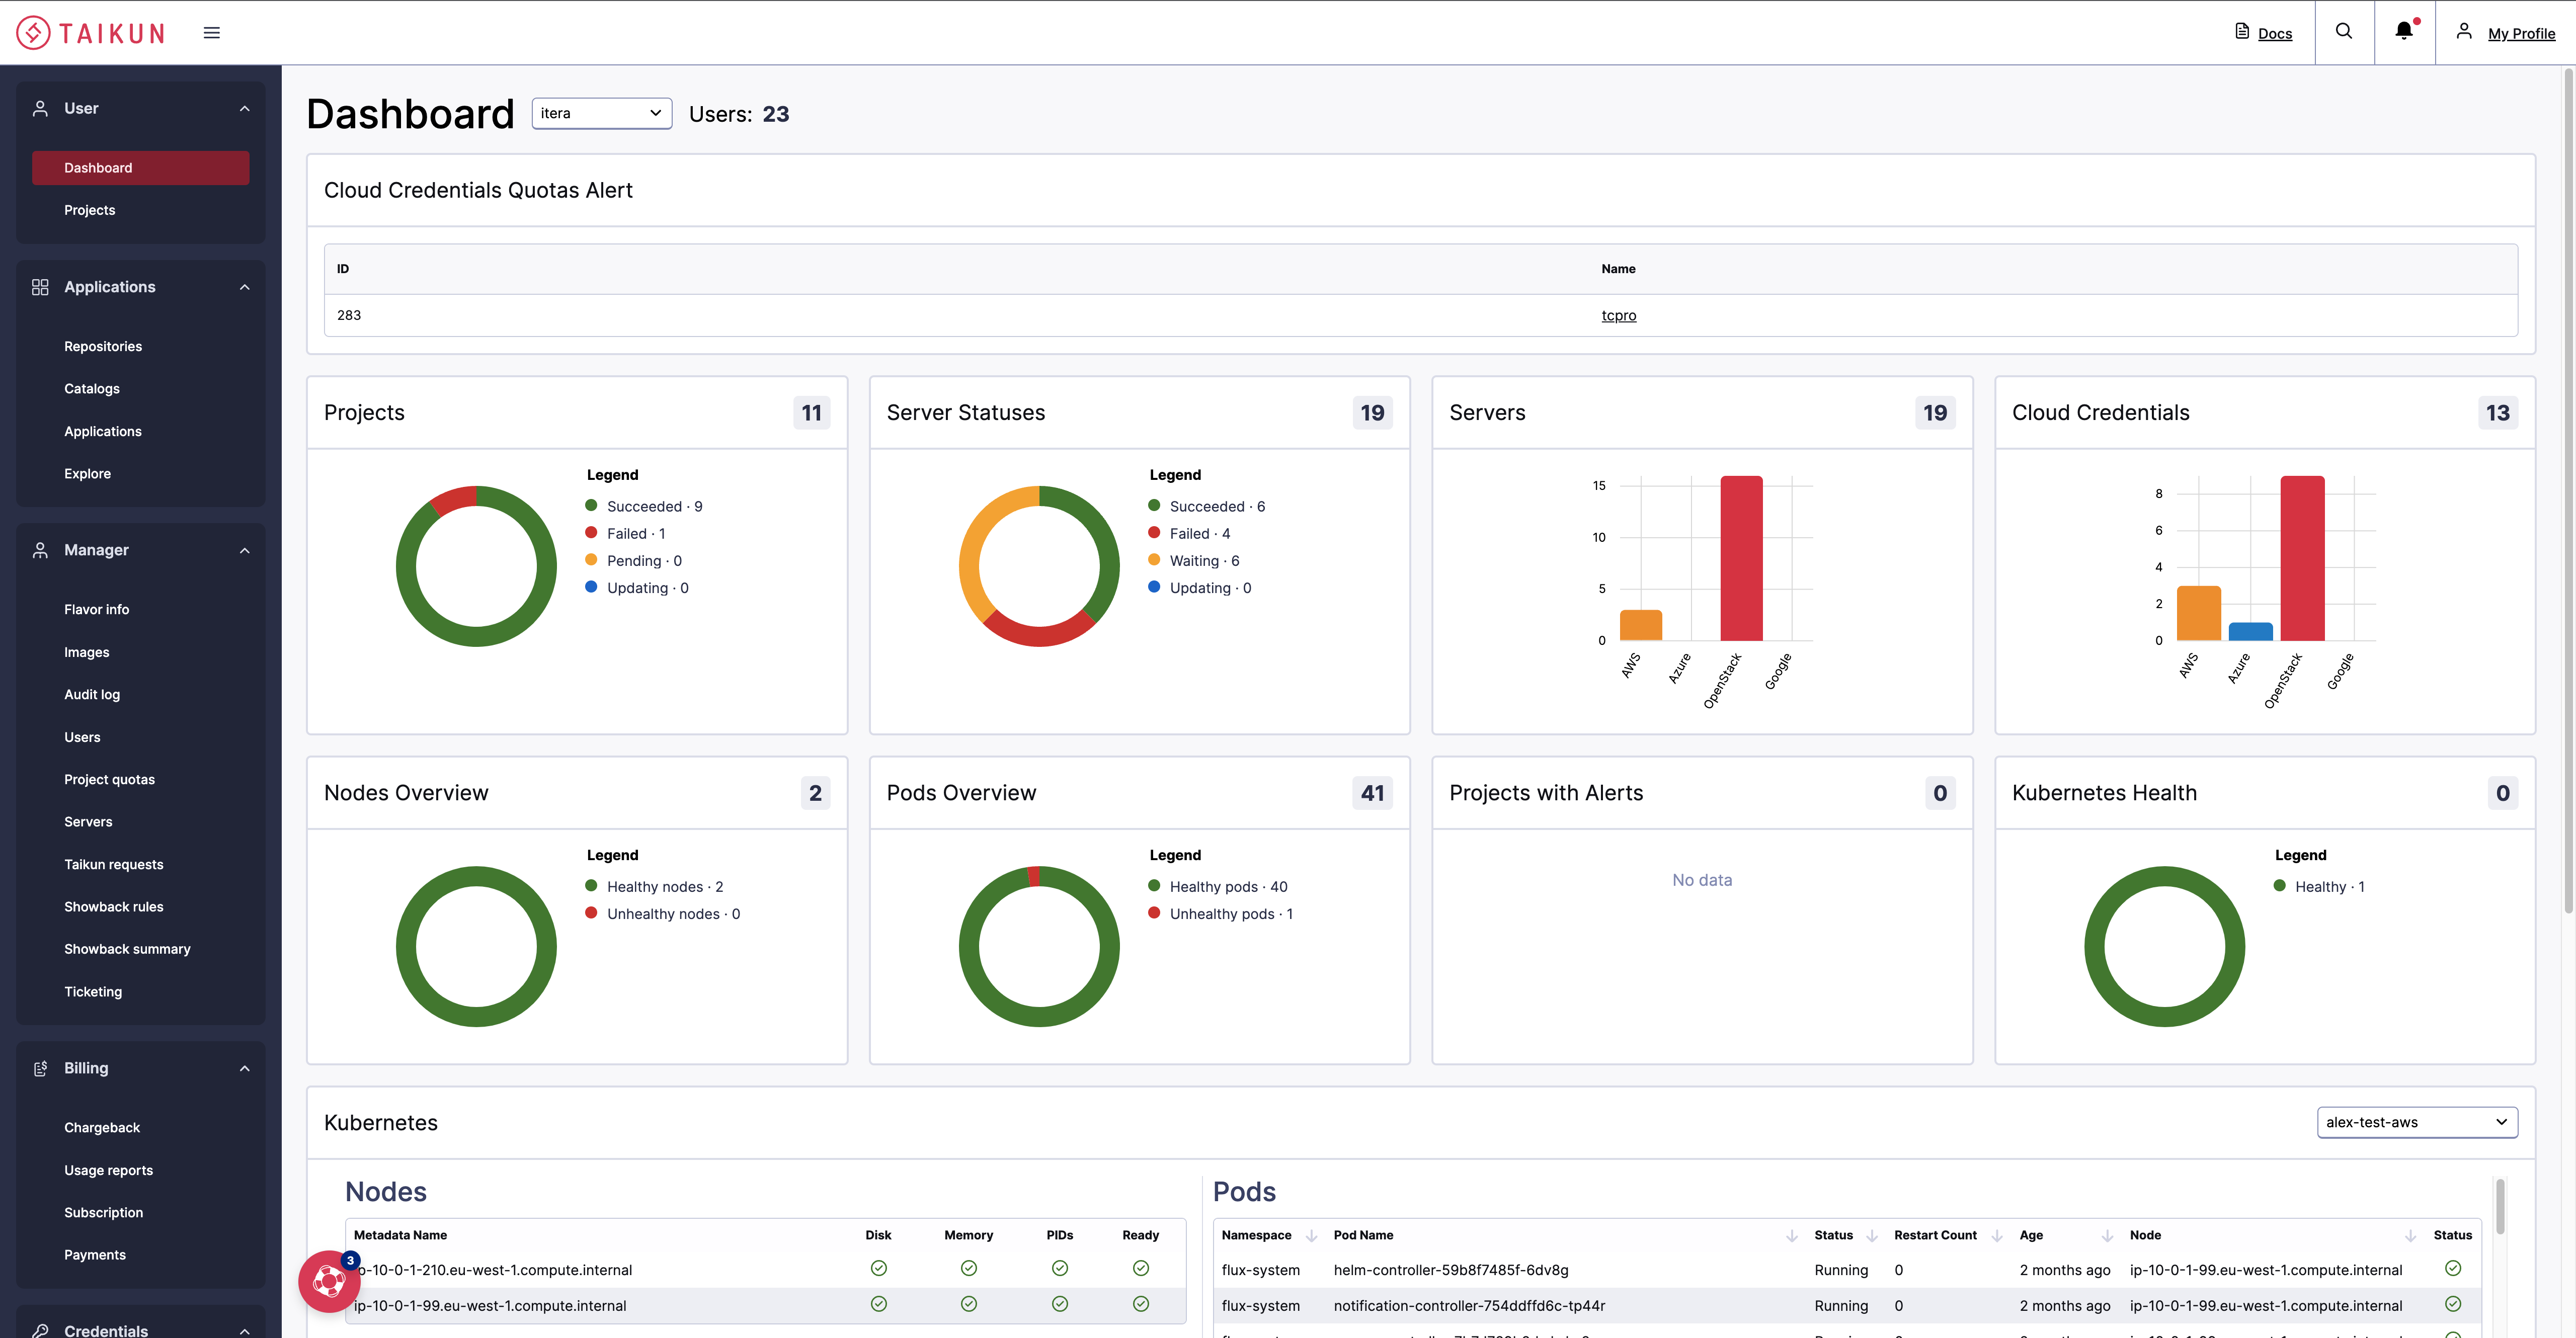Open the itera organization dropdown

pos(601,113)
